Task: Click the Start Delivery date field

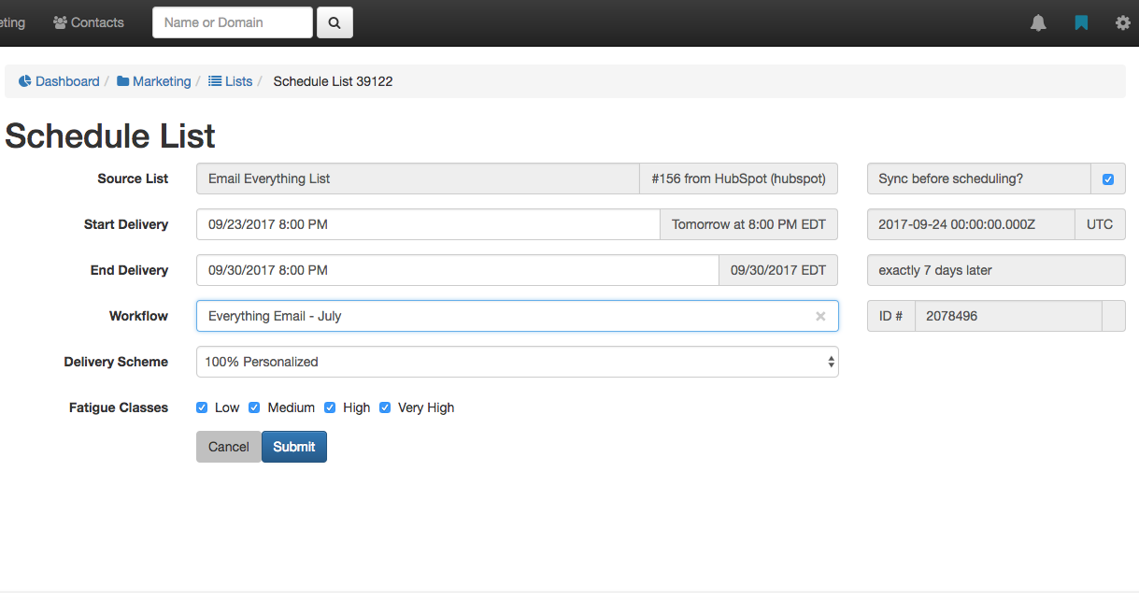Action: [x=428, y=224]
